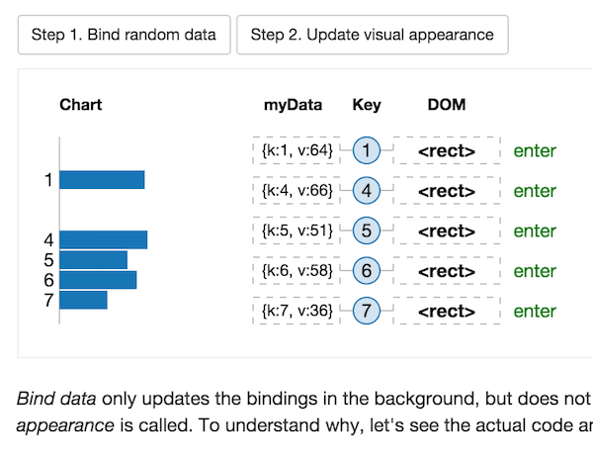Click the key circle numbered 7
593x461 pixels.
point(367,311)
